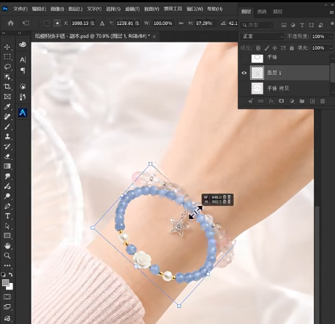Click the delete layer trash icon
The width and height of the screenshot is (335, 324).
tap(323, 101)
